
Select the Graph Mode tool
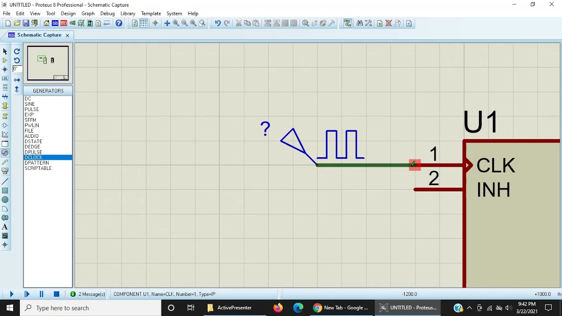(5, 134)
